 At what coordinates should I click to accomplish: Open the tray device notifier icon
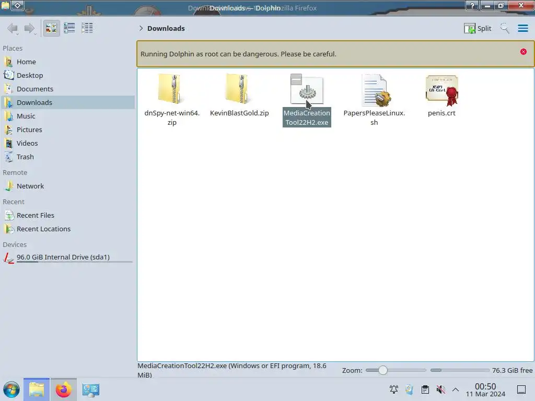click(410, 390)
